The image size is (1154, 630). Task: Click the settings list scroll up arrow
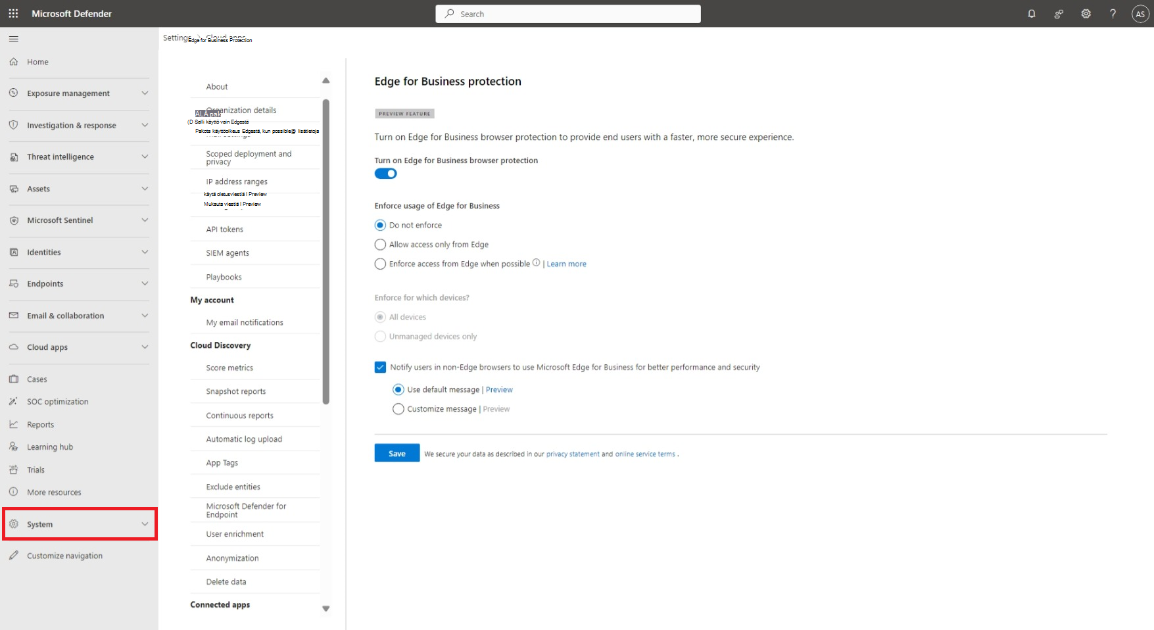pos(325,80)
